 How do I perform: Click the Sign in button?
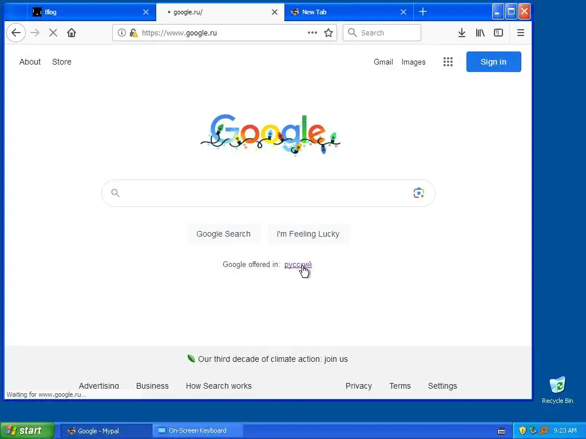click(x=493, y=62)
